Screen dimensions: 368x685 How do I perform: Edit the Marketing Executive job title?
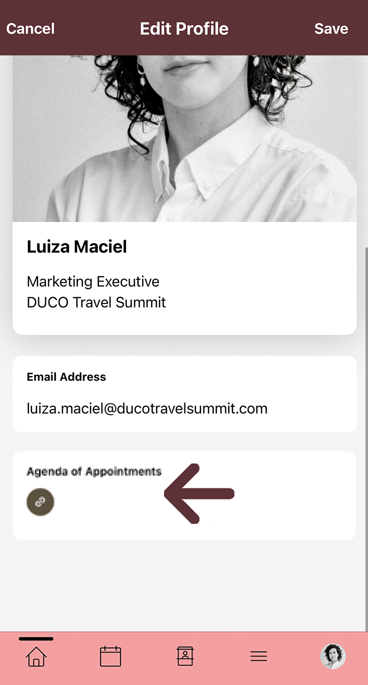(x=93, y=281)
